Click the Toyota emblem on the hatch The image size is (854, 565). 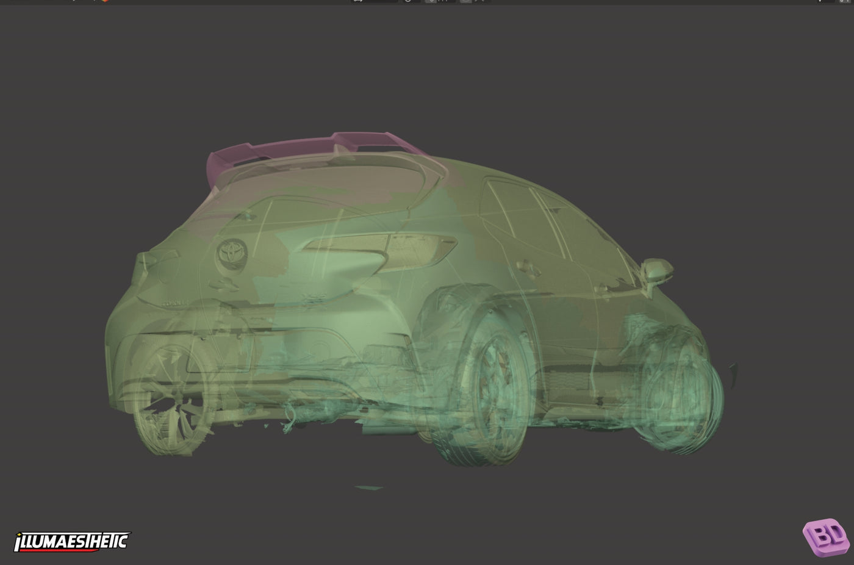[x=231, y=254]
